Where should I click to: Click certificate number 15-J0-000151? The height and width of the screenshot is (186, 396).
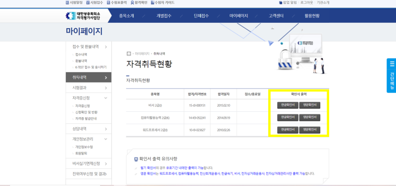[197, 105]
